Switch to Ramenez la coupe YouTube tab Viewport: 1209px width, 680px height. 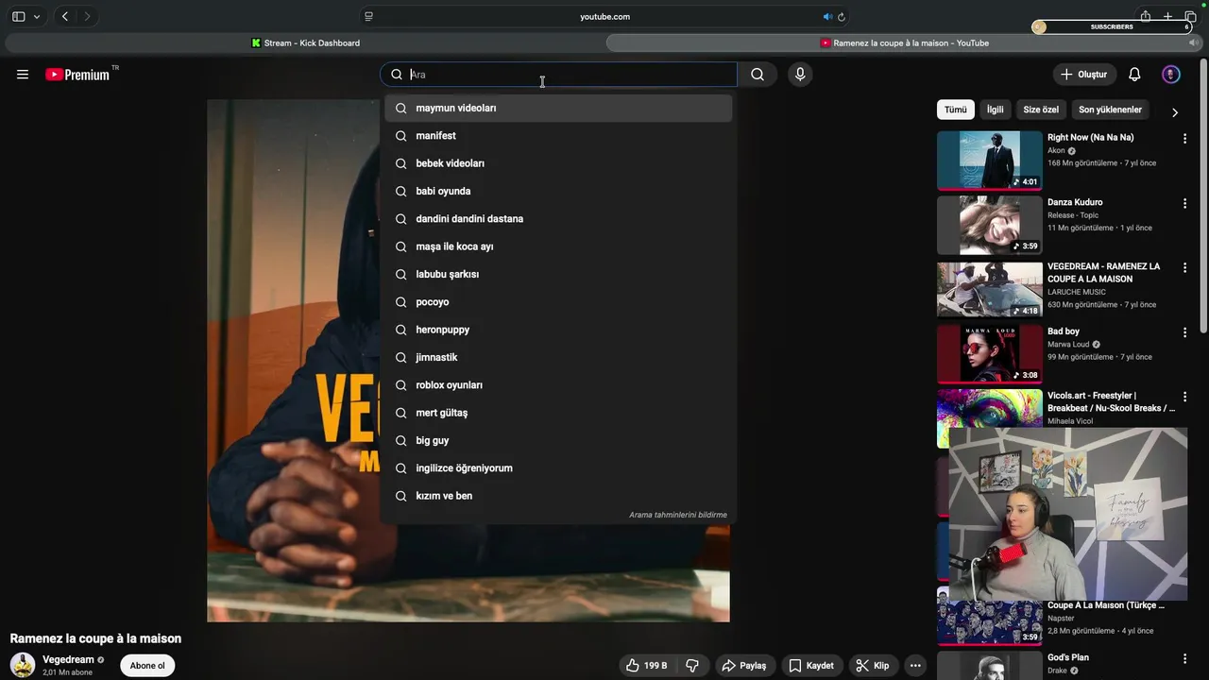point(905,42)
